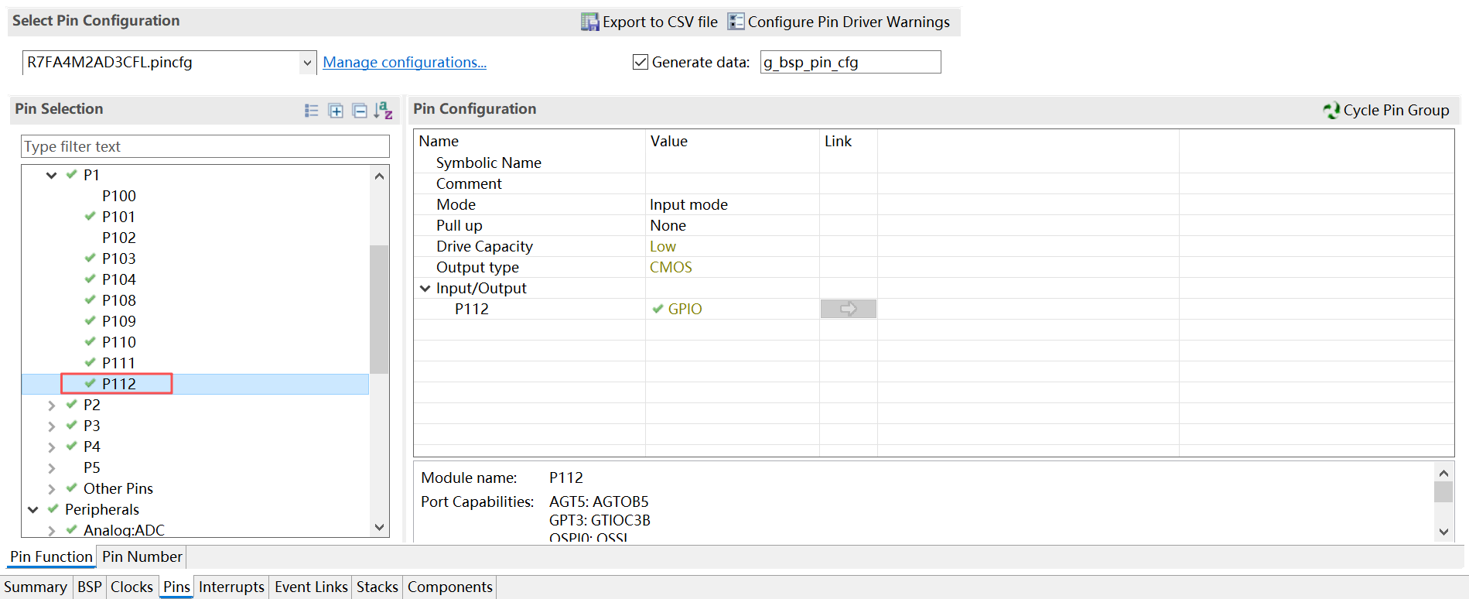Select the P104 pin in the tree
1469x599 pixels.
(118, 279)
